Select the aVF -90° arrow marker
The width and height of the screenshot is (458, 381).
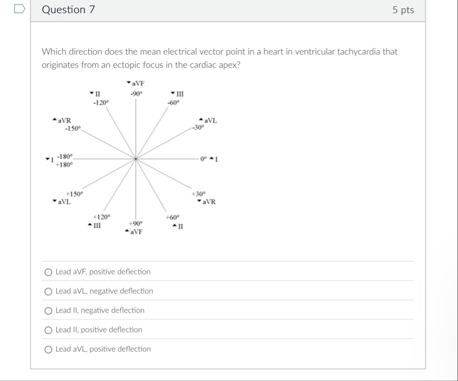(x=128, y=83)
